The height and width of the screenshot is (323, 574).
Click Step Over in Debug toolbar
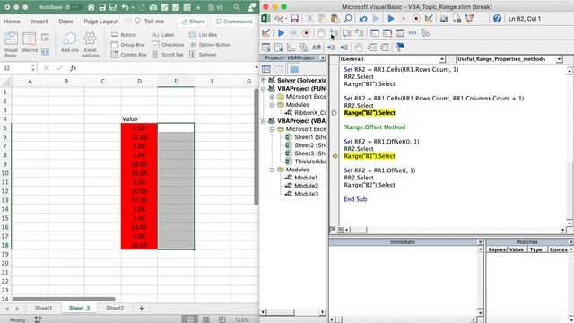[347, 33]
